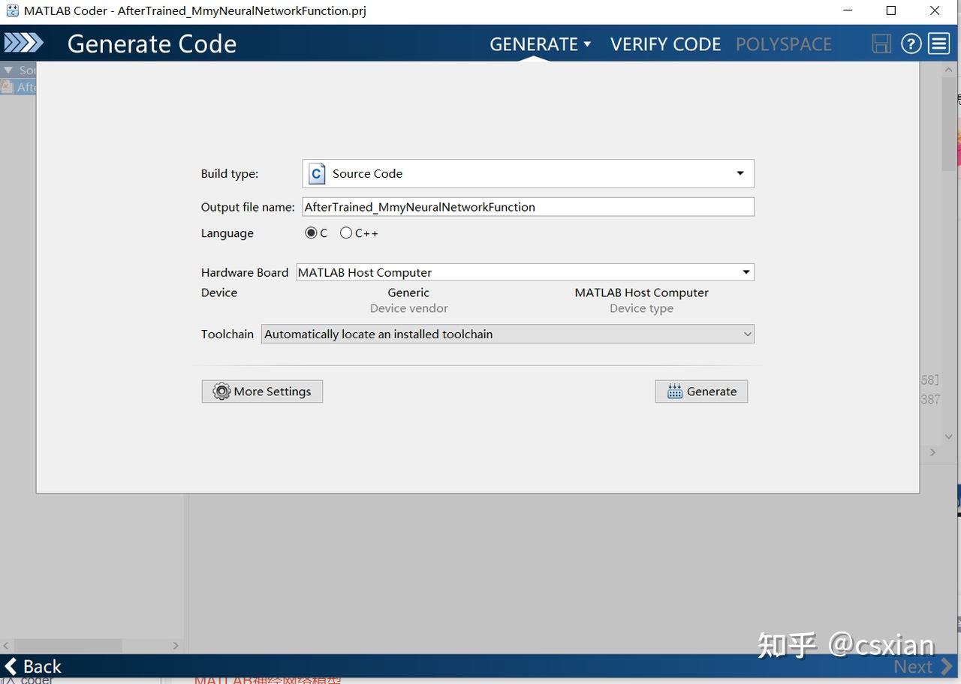Switch to the VERIFY CODE step
This screenshot has width=961, height=684.
coord(665,44)
